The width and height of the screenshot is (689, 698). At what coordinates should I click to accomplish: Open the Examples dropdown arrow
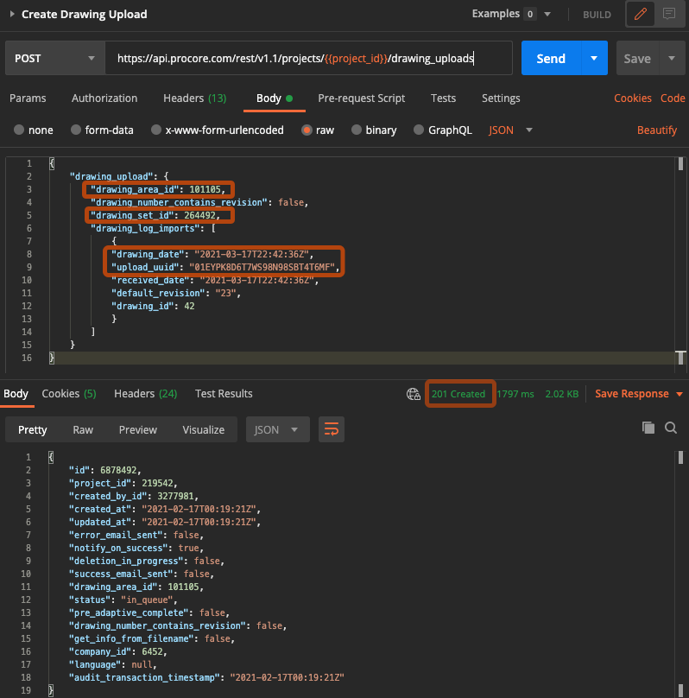click(x=547, y=14)
